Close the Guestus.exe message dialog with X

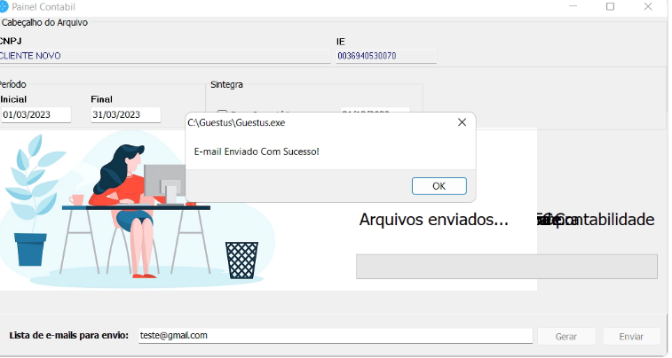coord(462,122)
